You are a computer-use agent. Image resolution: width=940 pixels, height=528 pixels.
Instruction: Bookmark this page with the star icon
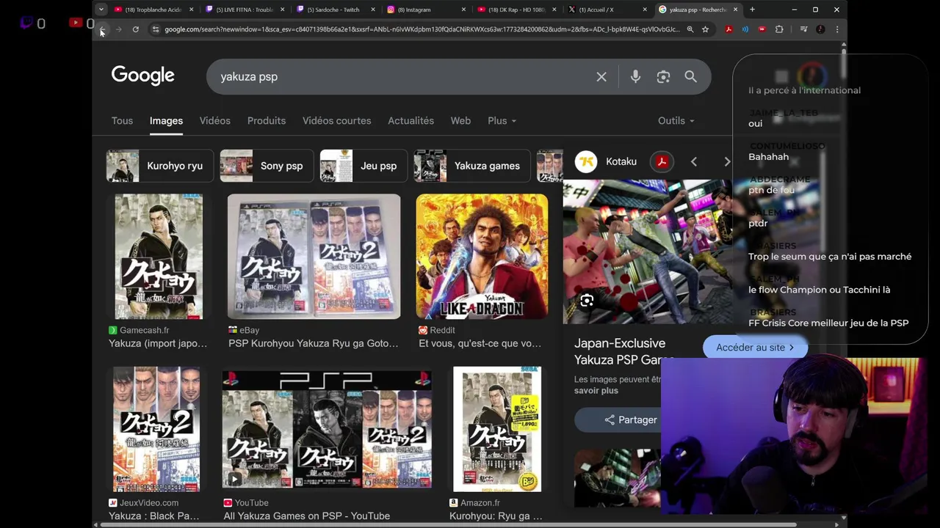coord(705,29)
